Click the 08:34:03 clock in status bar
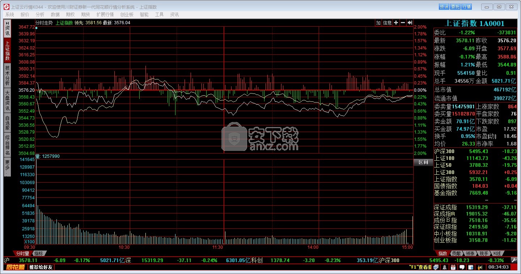The image size is (521, 274). point(498,267)
